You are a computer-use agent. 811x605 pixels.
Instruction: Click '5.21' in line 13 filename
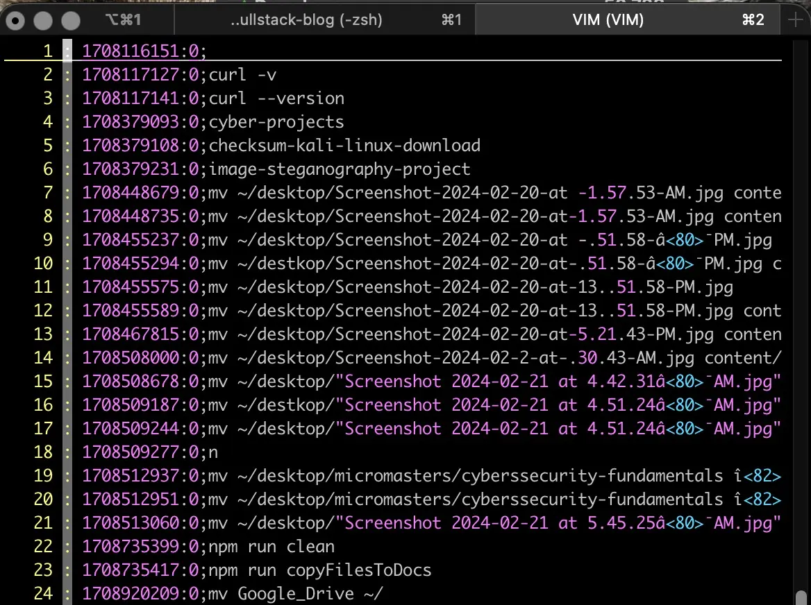597,334
